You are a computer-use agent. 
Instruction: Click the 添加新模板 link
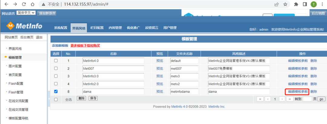60,46
